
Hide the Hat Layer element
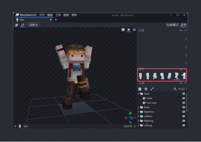click(x=184, y=103)
